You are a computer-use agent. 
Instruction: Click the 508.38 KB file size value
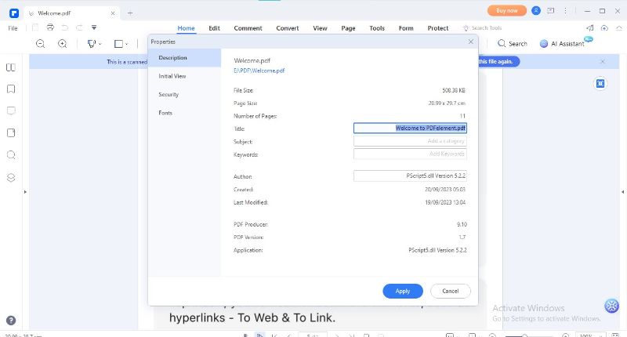454,90
